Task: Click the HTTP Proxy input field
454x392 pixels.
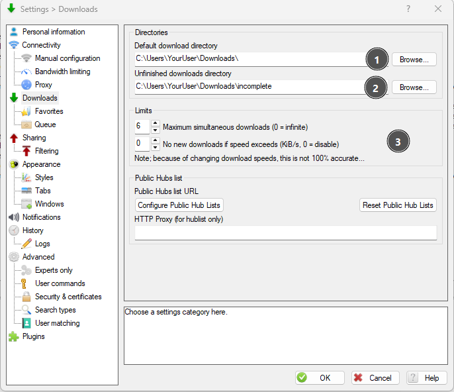Action: pyautogui.click(x=286, y=233)
